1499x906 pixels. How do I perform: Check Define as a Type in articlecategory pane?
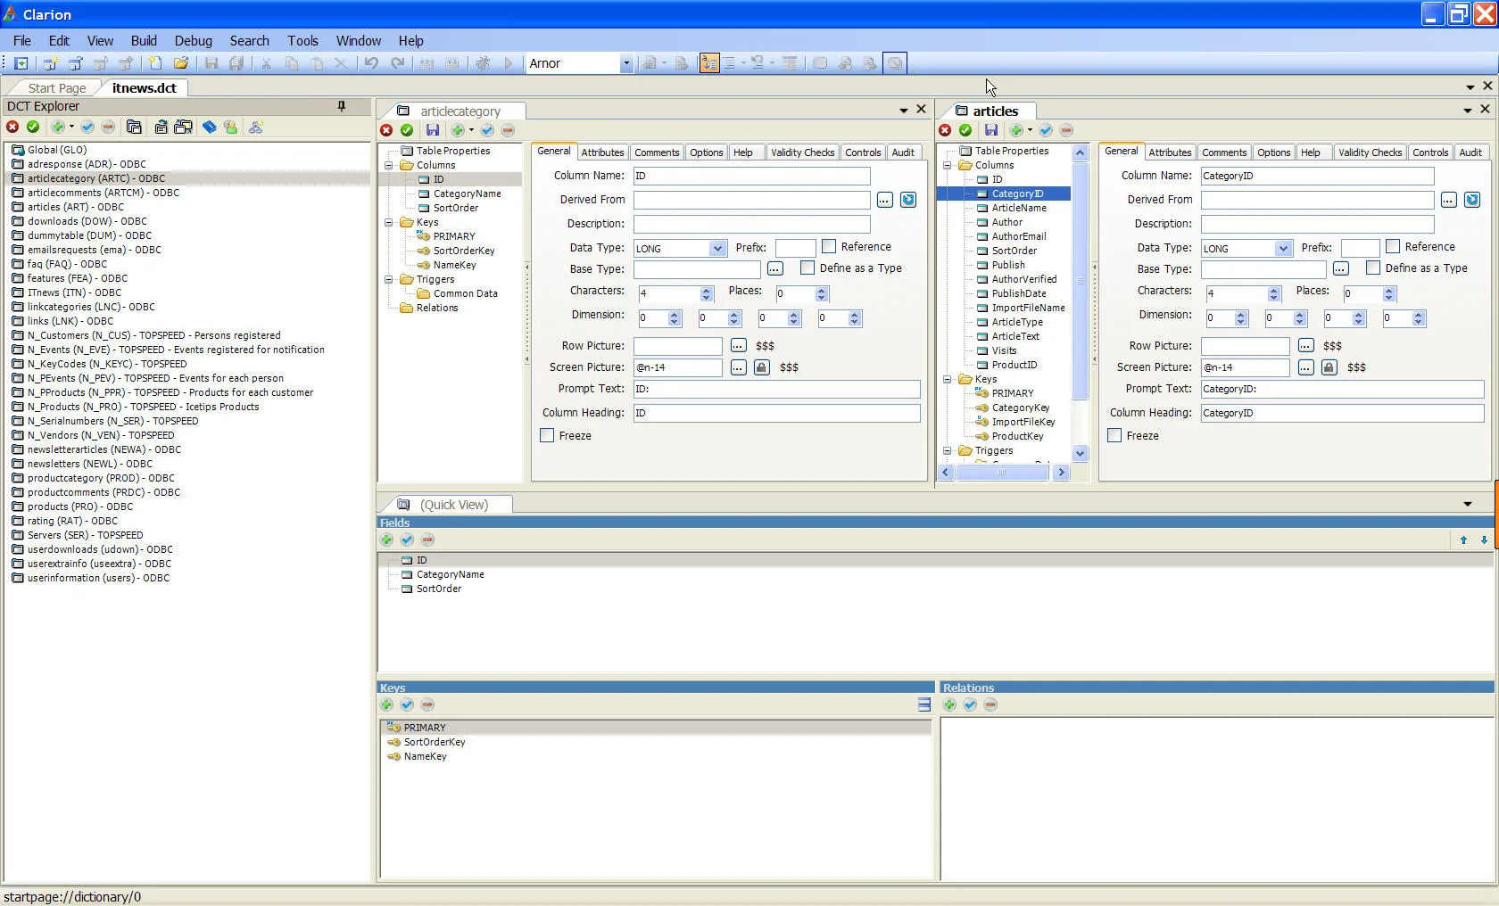pyautogui.click(x=807, y=268)
